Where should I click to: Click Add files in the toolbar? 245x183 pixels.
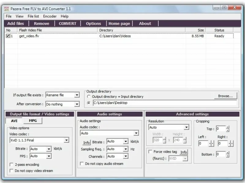pos(16,23)
